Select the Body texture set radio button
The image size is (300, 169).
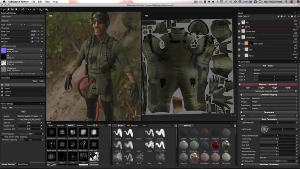[2, 84]
